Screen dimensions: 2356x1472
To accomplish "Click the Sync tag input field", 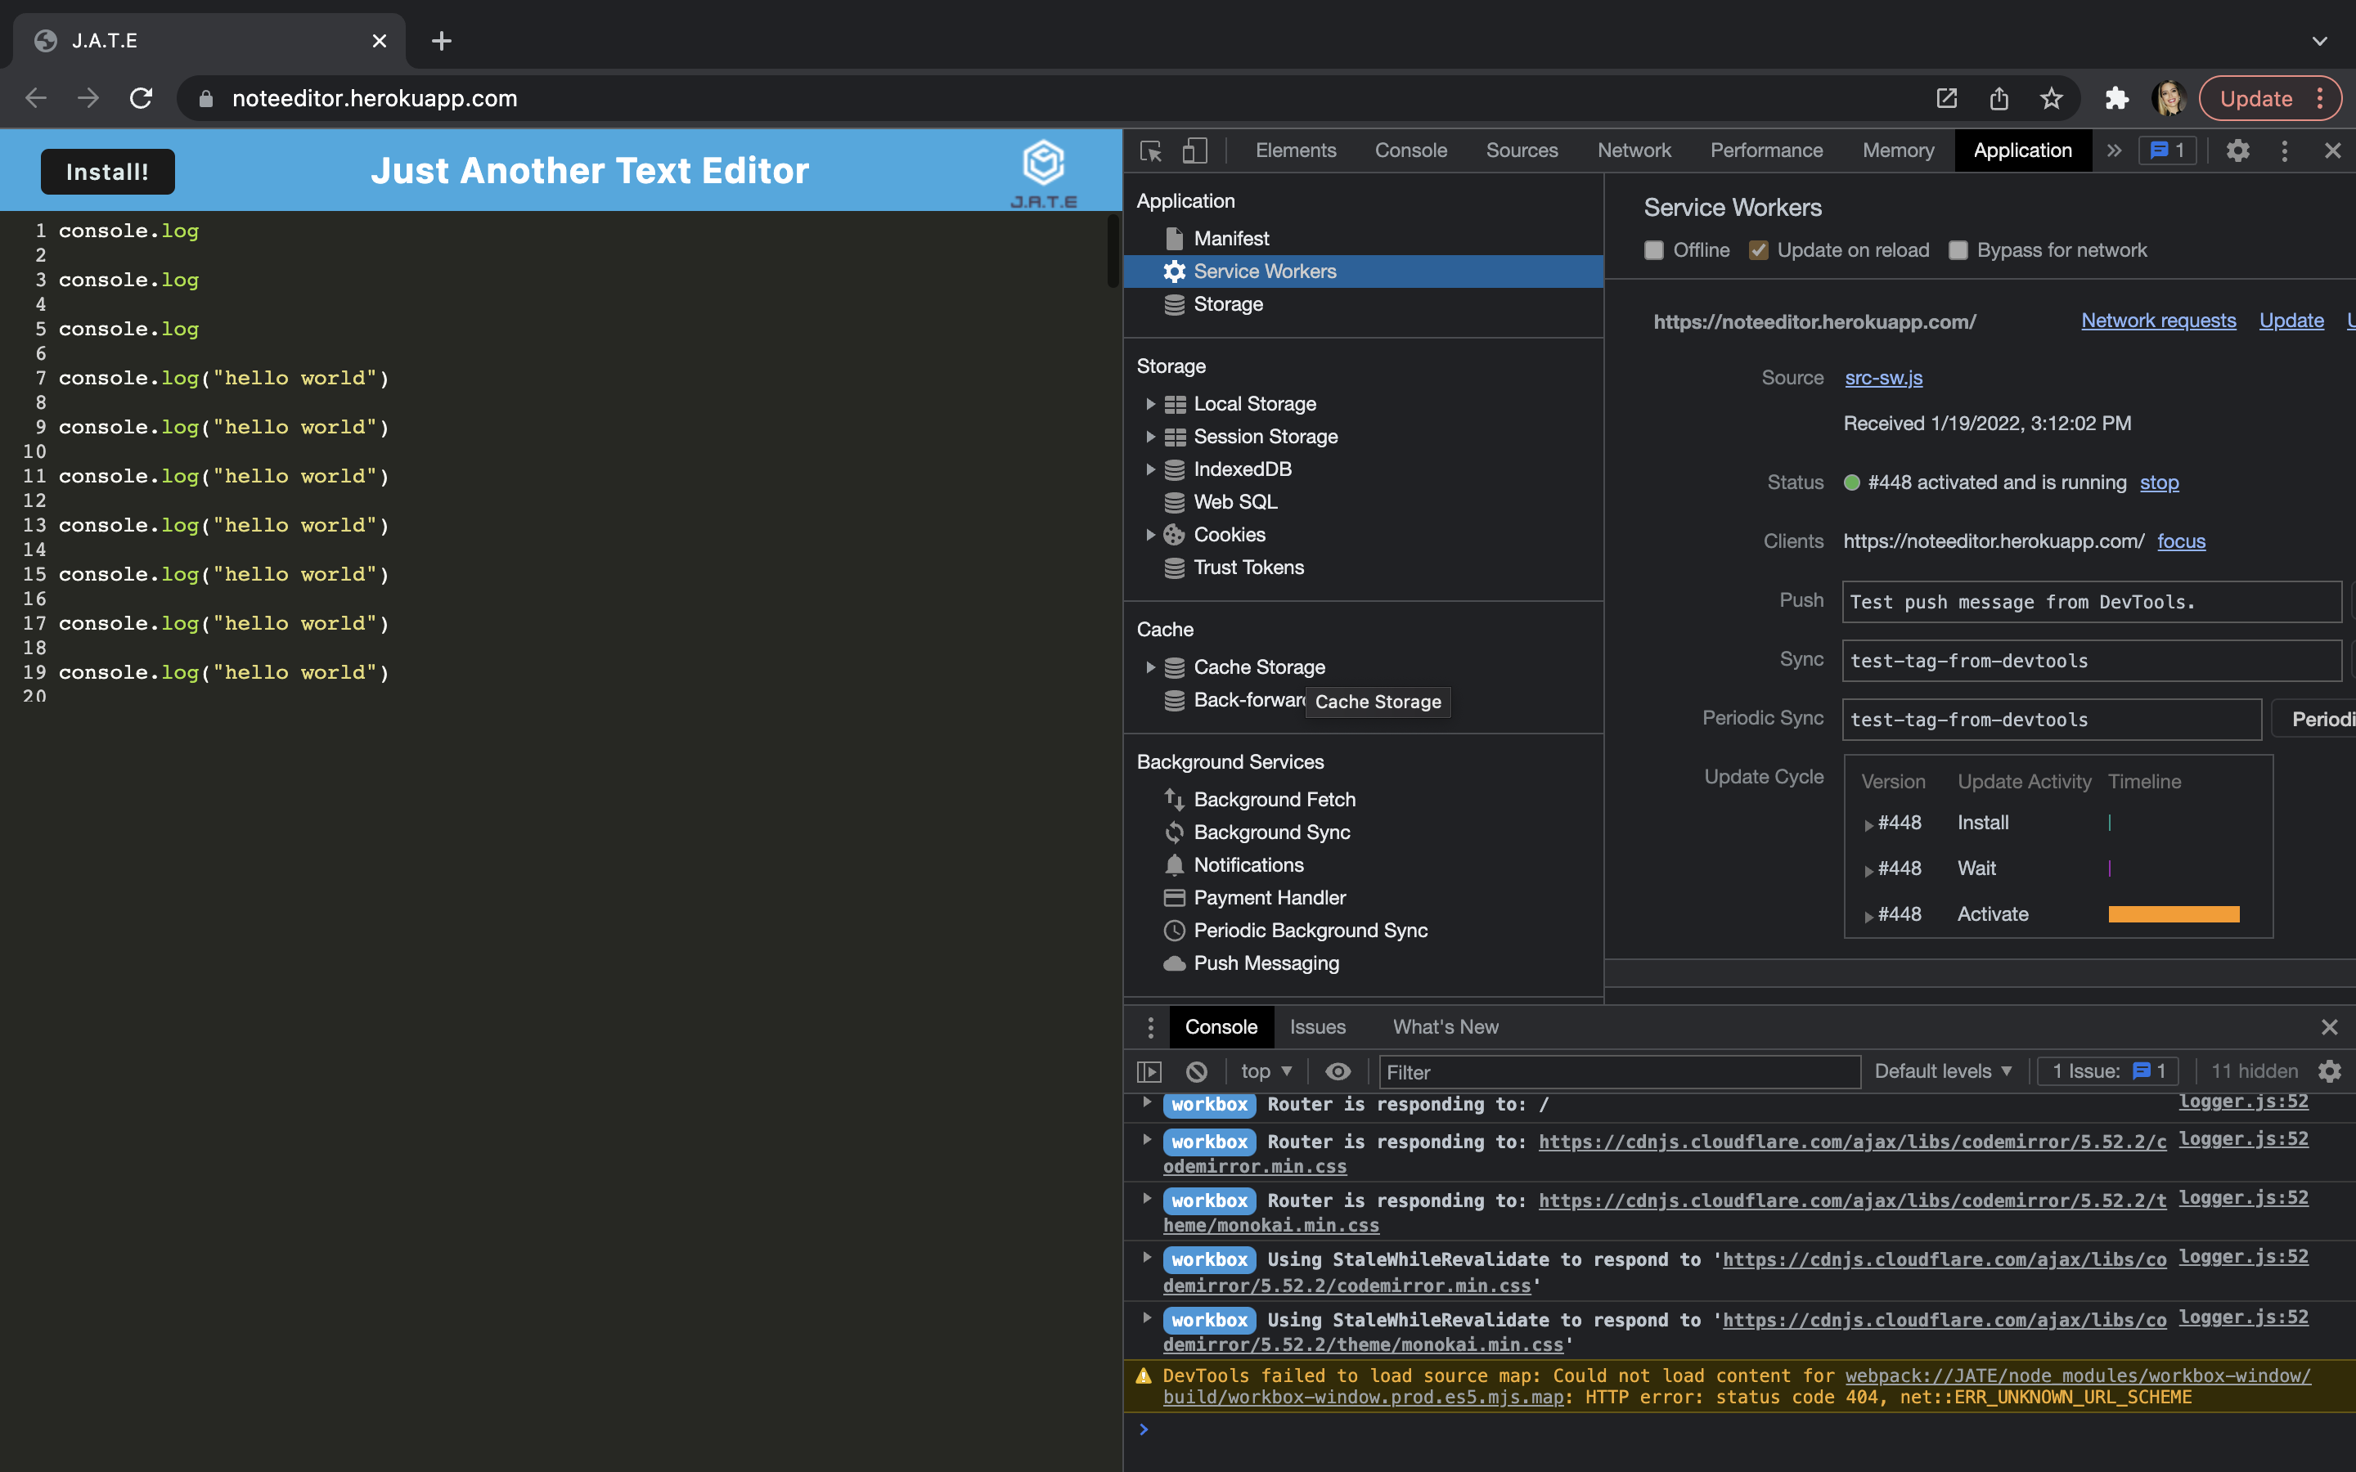I will [x=2091, y=661].
